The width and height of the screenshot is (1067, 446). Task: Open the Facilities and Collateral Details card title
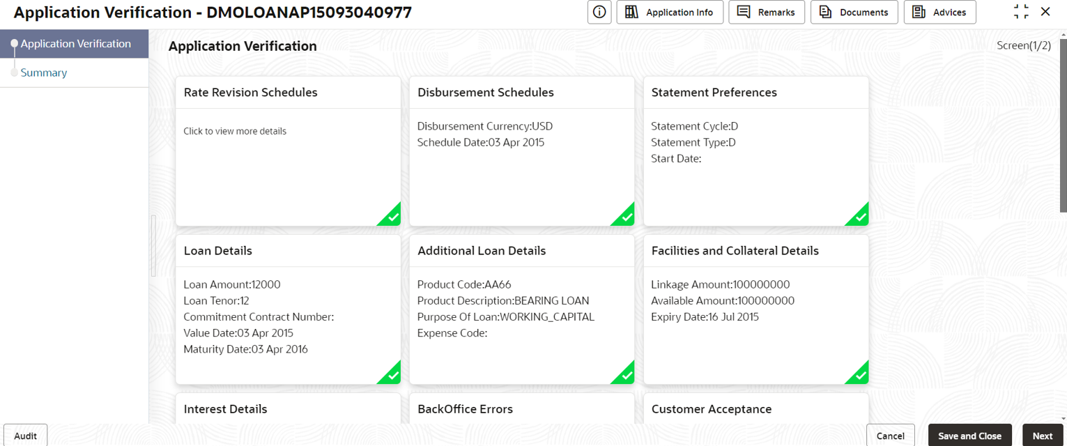[x=735, y=251]
